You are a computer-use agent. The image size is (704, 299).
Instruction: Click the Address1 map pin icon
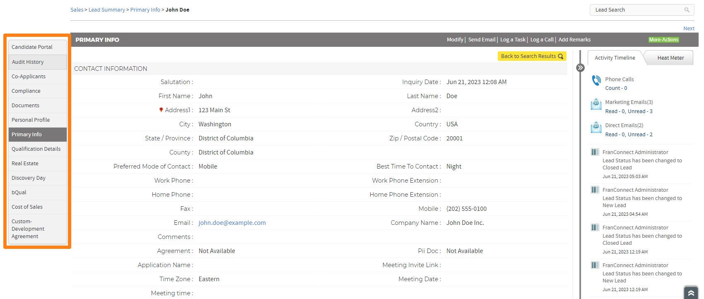pyautogui.click(x=161, y=110)
